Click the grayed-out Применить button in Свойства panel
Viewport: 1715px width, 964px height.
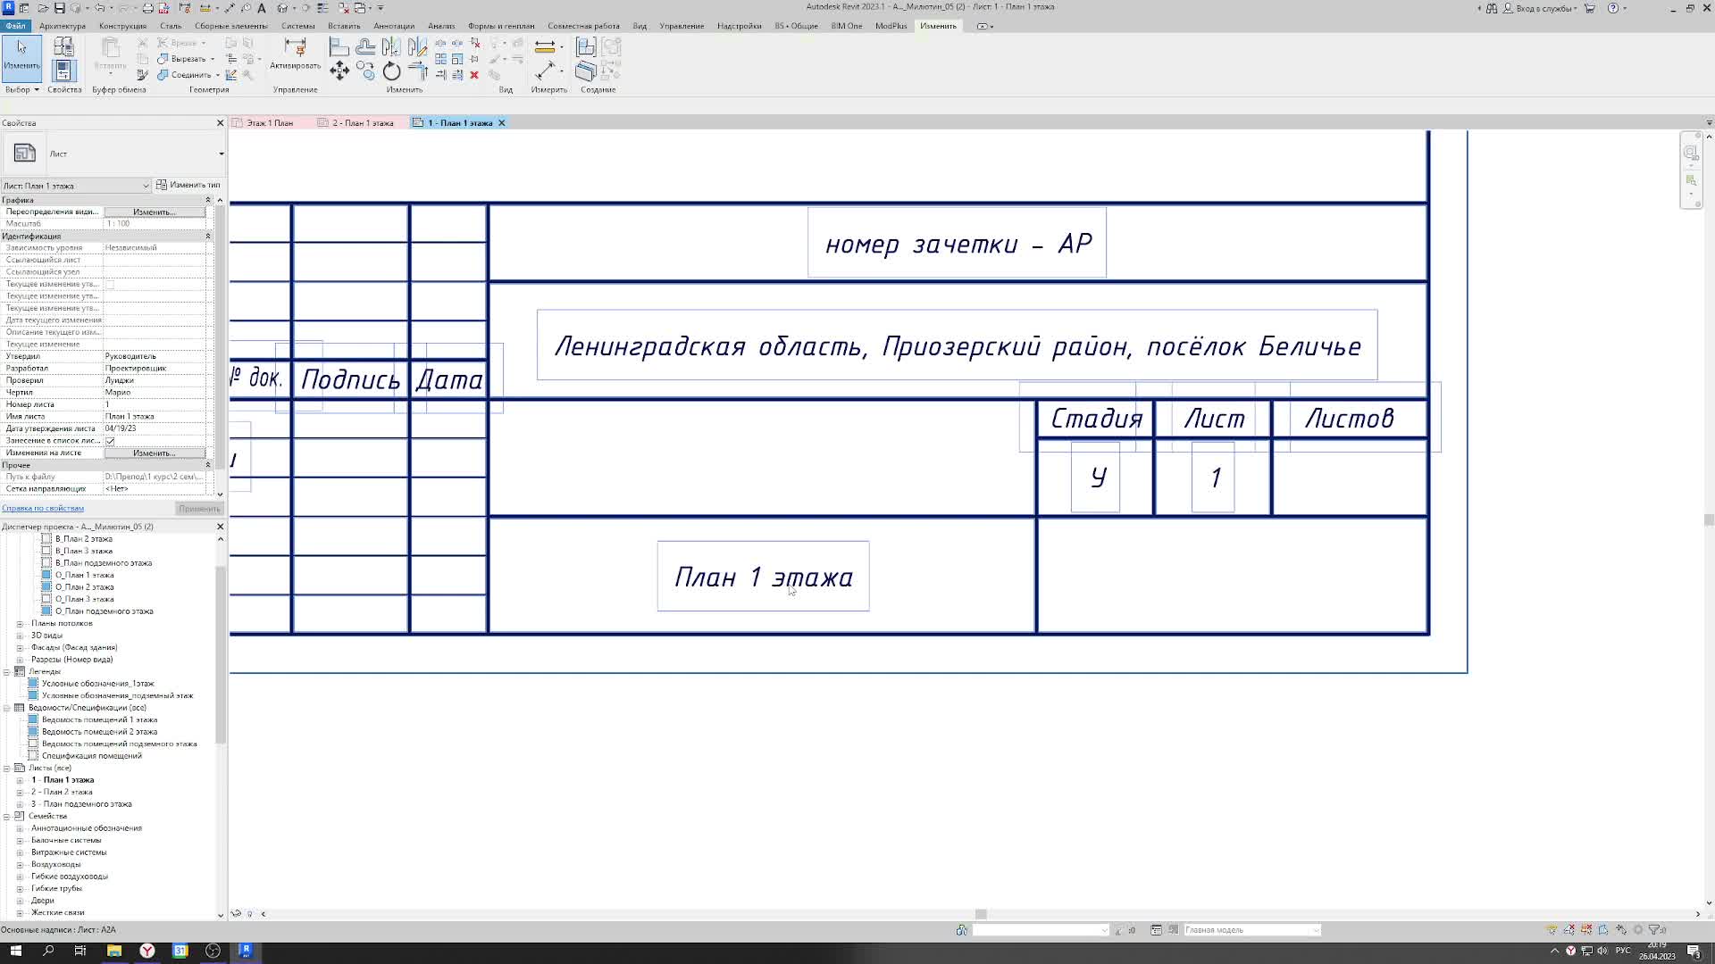click(x=199, y=509)
